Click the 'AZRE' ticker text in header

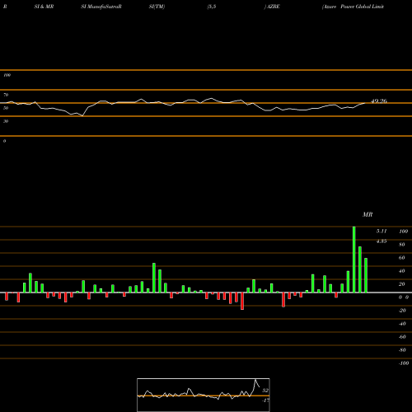[x=273, y=7]
